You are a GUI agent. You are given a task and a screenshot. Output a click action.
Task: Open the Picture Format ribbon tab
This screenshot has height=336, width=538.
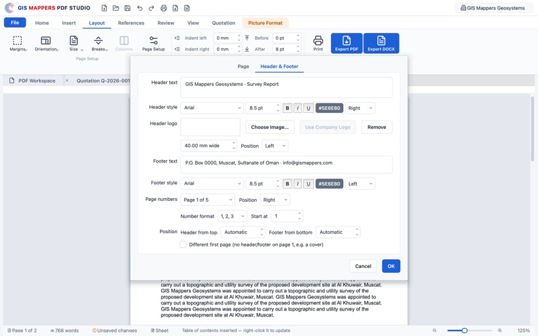tap(265, 23)
